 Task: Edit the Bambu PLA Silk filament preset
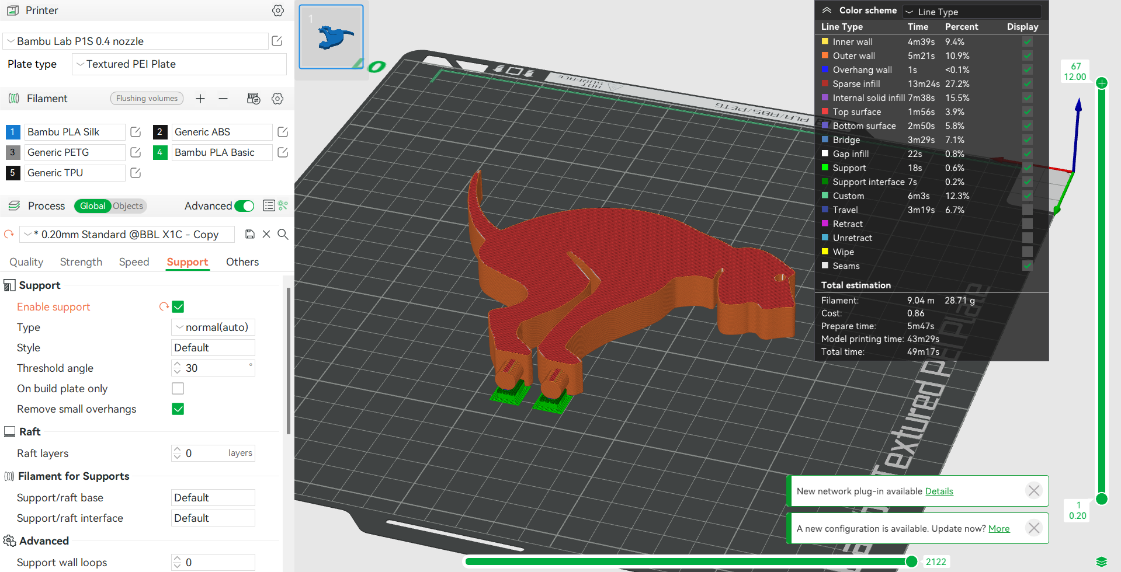pyautogui.click(x=136, y=132)
